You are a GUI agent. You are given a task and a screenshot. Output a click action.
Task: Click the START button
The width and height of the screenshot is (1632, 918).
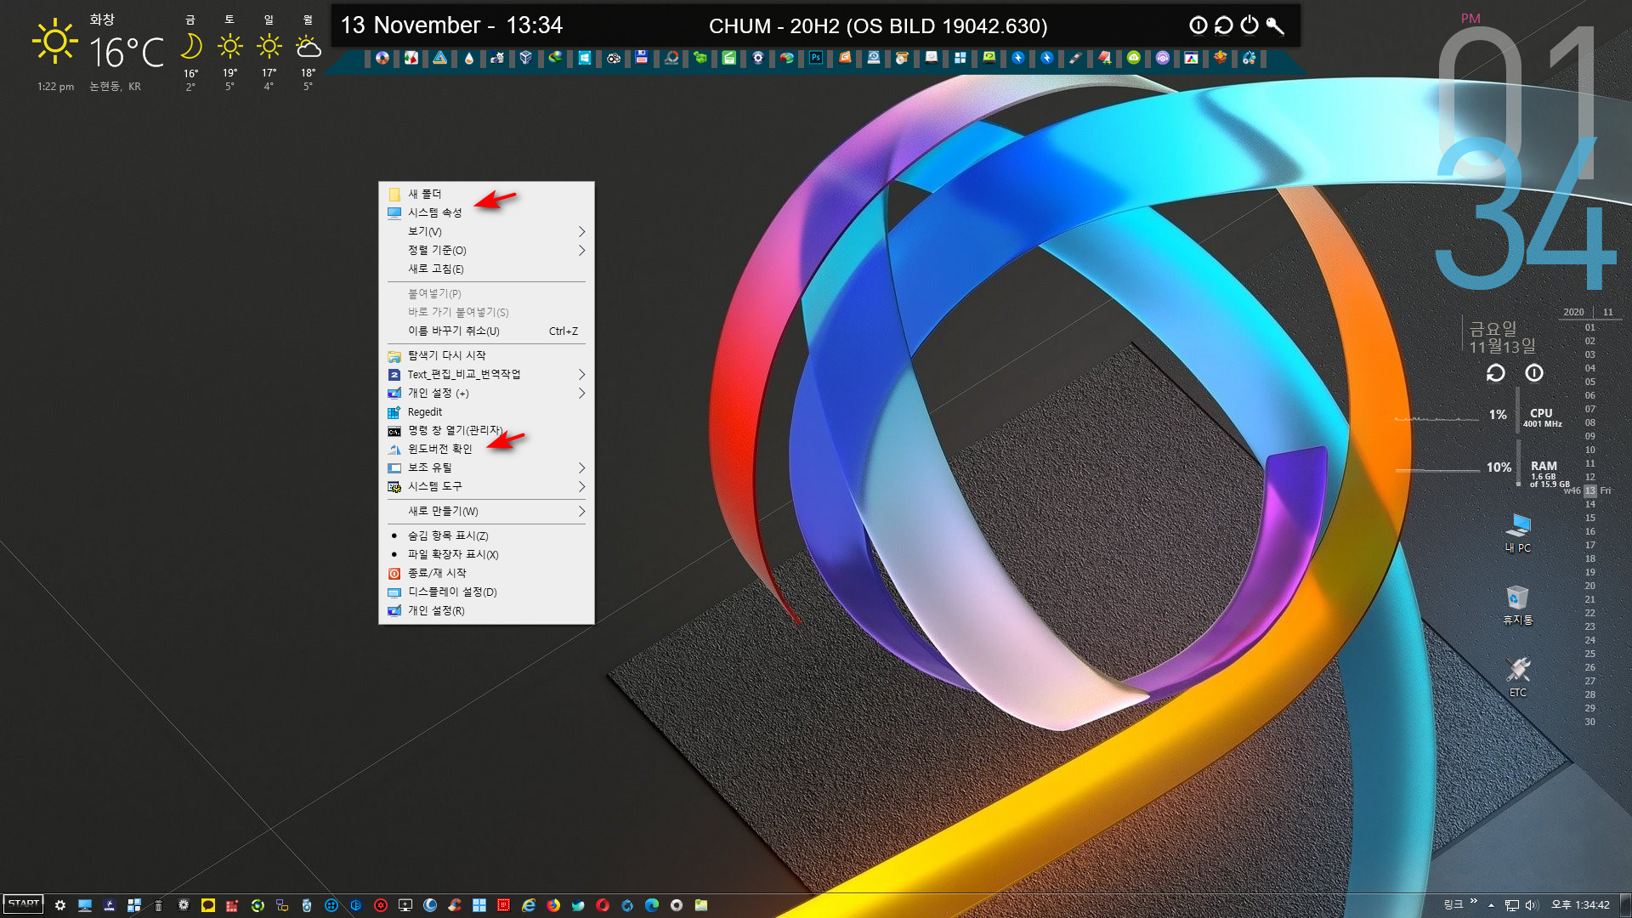(23, 904)
